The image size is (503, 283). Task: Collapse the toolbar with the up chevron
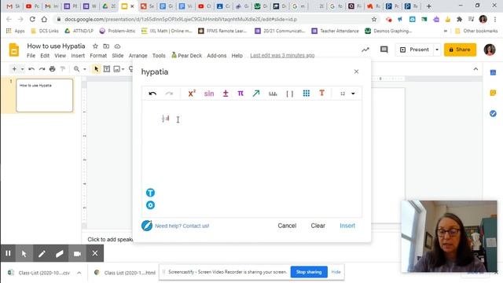coord(475,69)
